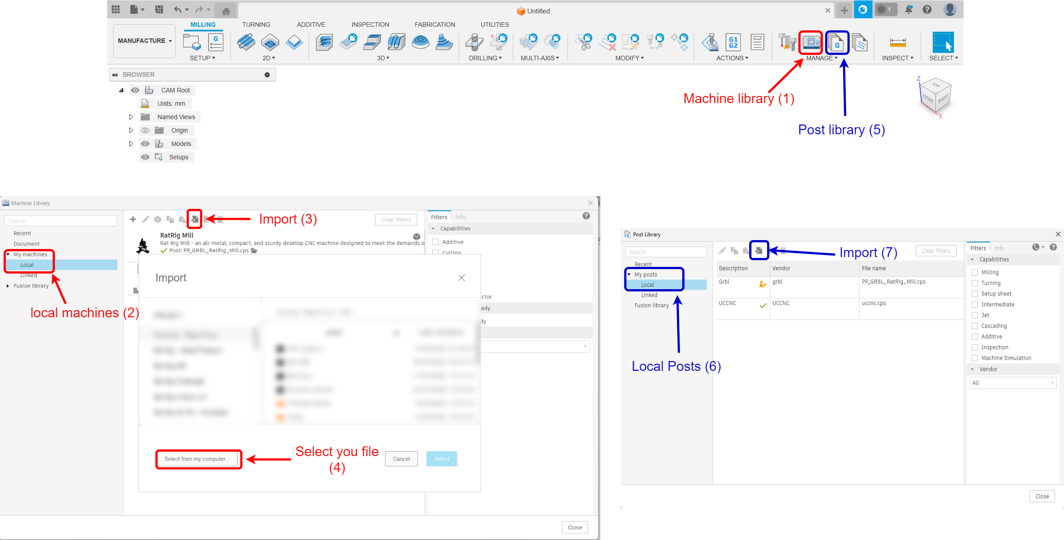Image resolution: width=1064 pixels, height=540 pixels.
Task: Check the Setup sheet capability filter
Action: pyautogui.click(x=975, y=294)
